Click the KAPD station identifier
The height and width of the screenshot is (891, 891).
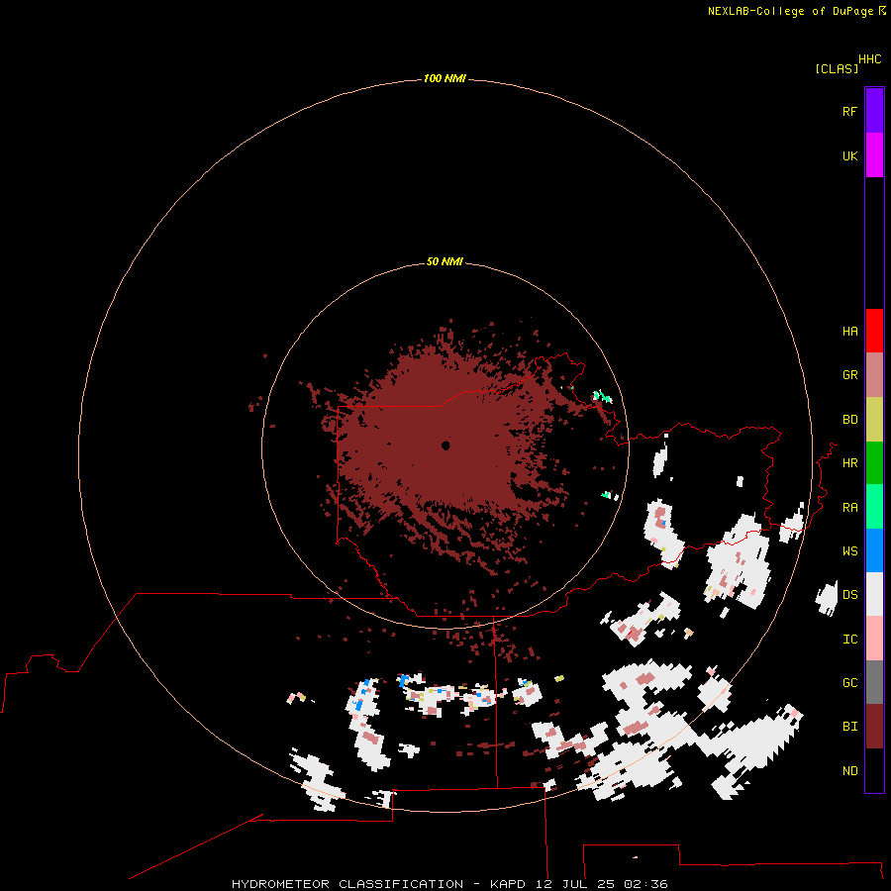pyautogui.click(x=508, y=884)
